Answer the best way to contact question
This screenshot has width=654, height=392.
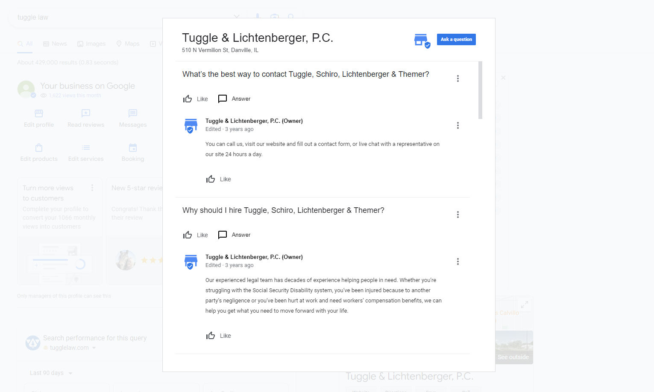click(x=234, y=99)
